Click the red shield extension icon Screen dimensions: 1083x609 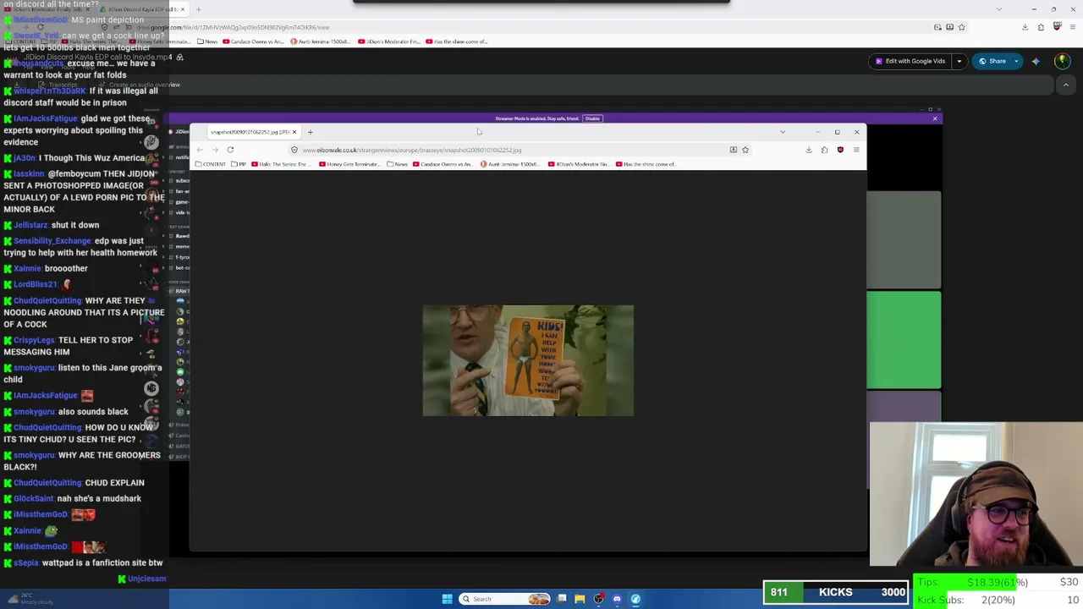[x=840, y=150]
